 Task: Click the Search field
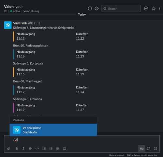121,8
